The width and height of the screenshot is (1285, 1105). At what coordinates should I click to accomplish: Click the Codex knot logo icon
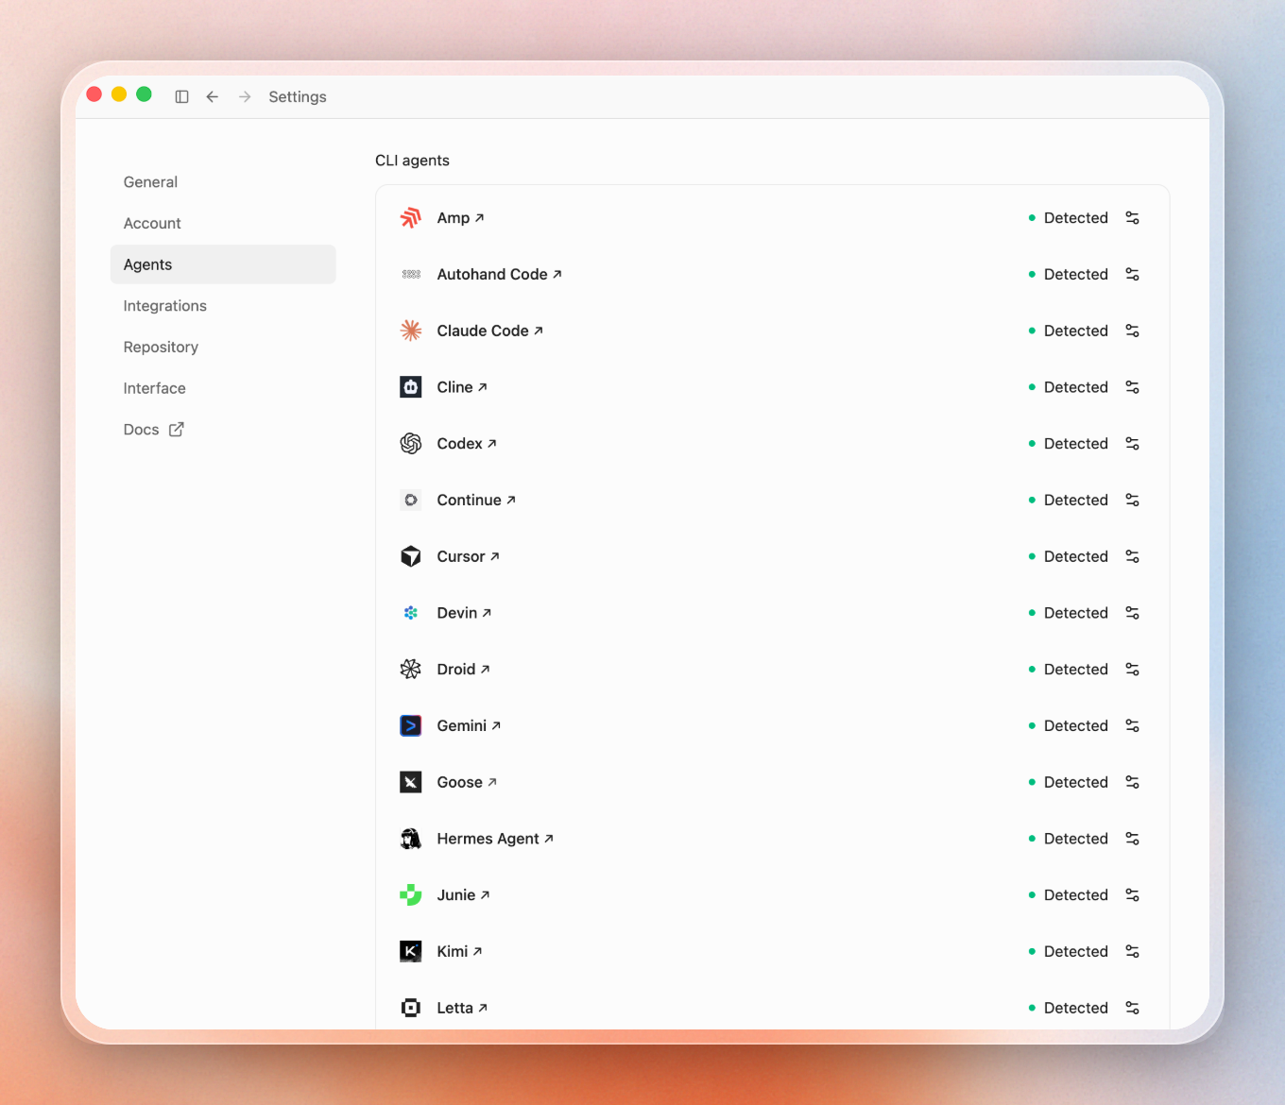point(411,444)
